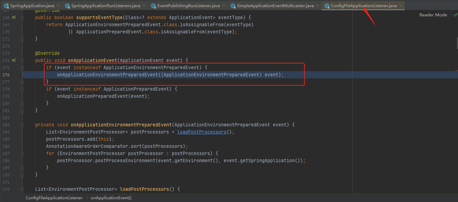Click loadPostProcessors declaration on line 192

(x=144, y=189)
